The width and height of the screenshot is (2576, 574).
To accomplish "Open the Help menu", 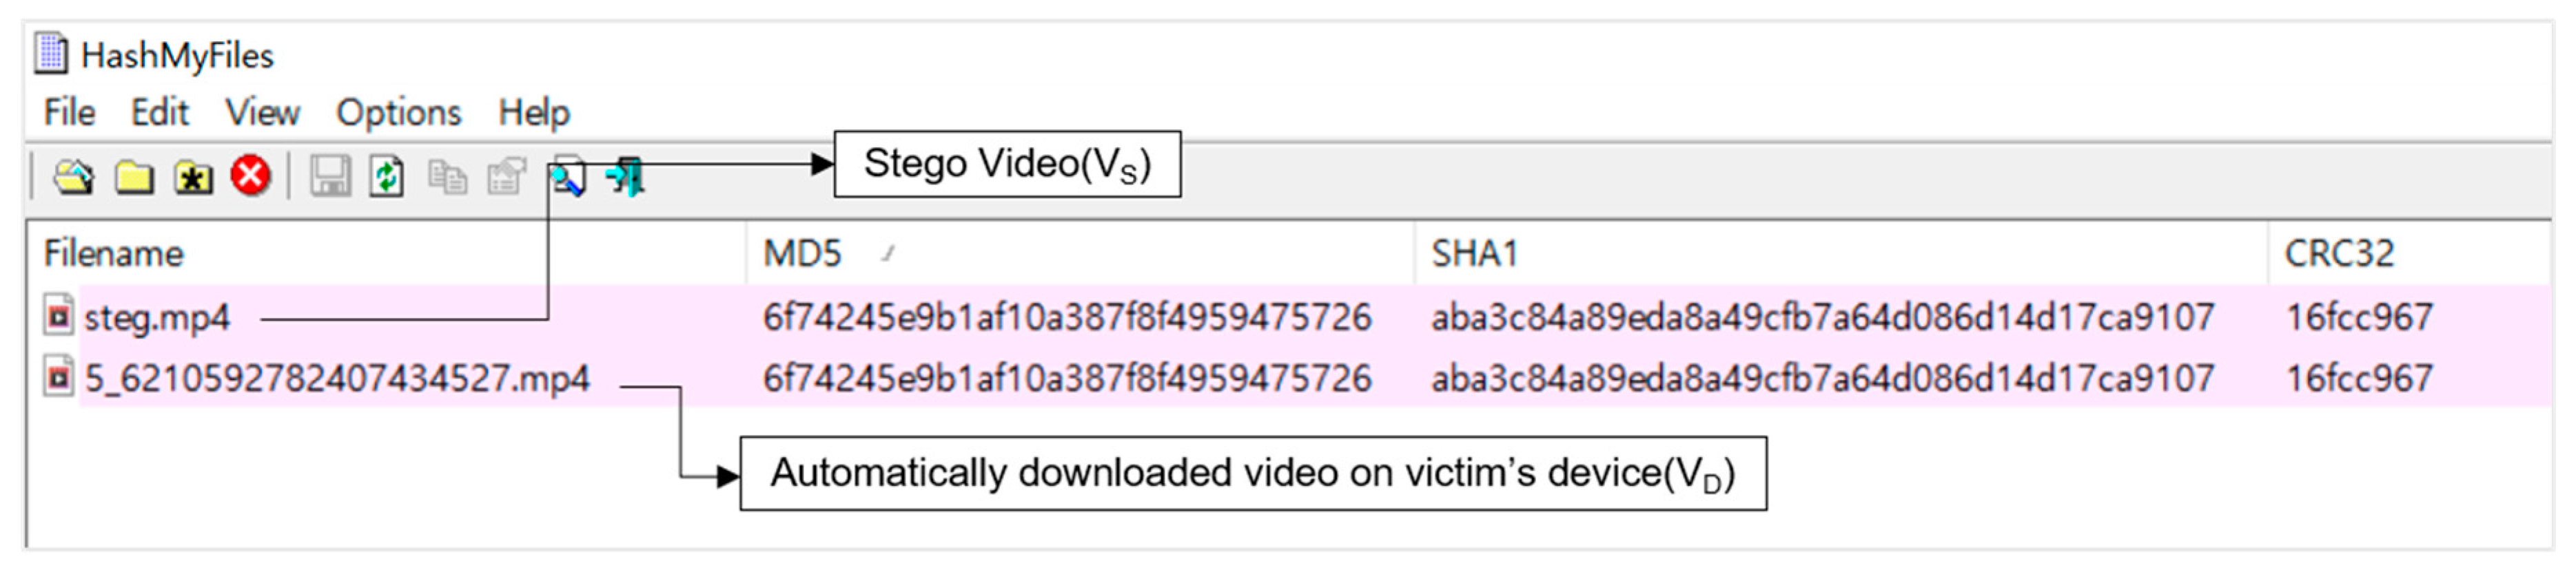I will coord(534,113).
